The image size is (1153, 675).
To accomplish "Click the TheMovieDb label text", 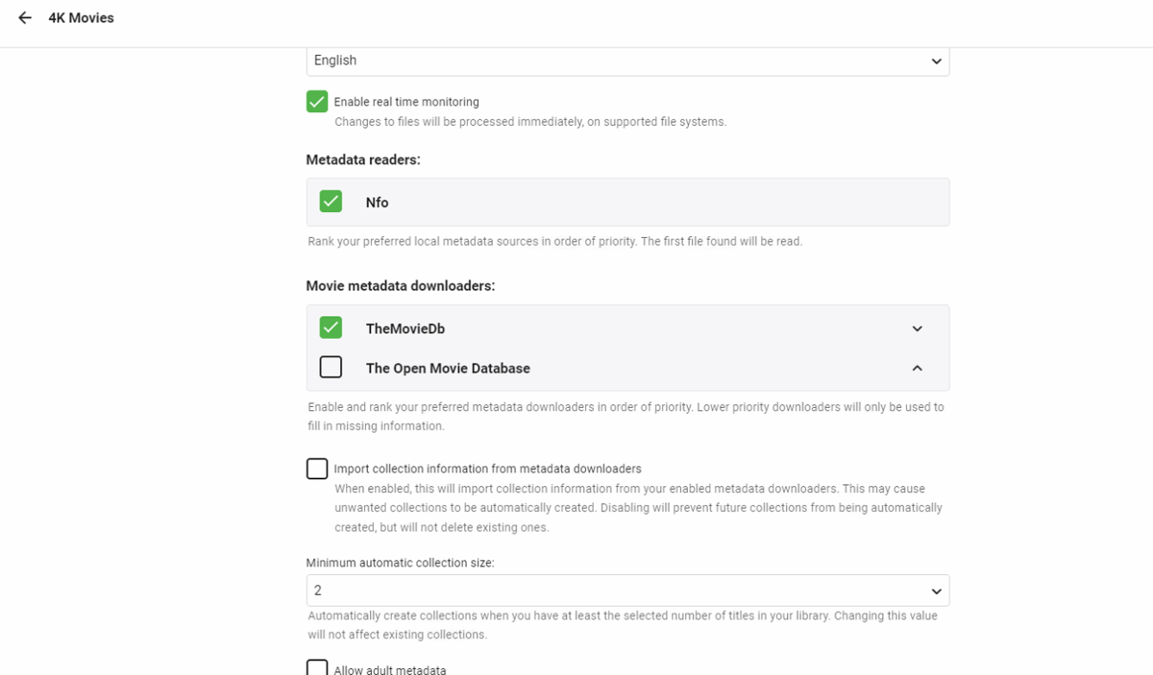I will coord(405,328).
